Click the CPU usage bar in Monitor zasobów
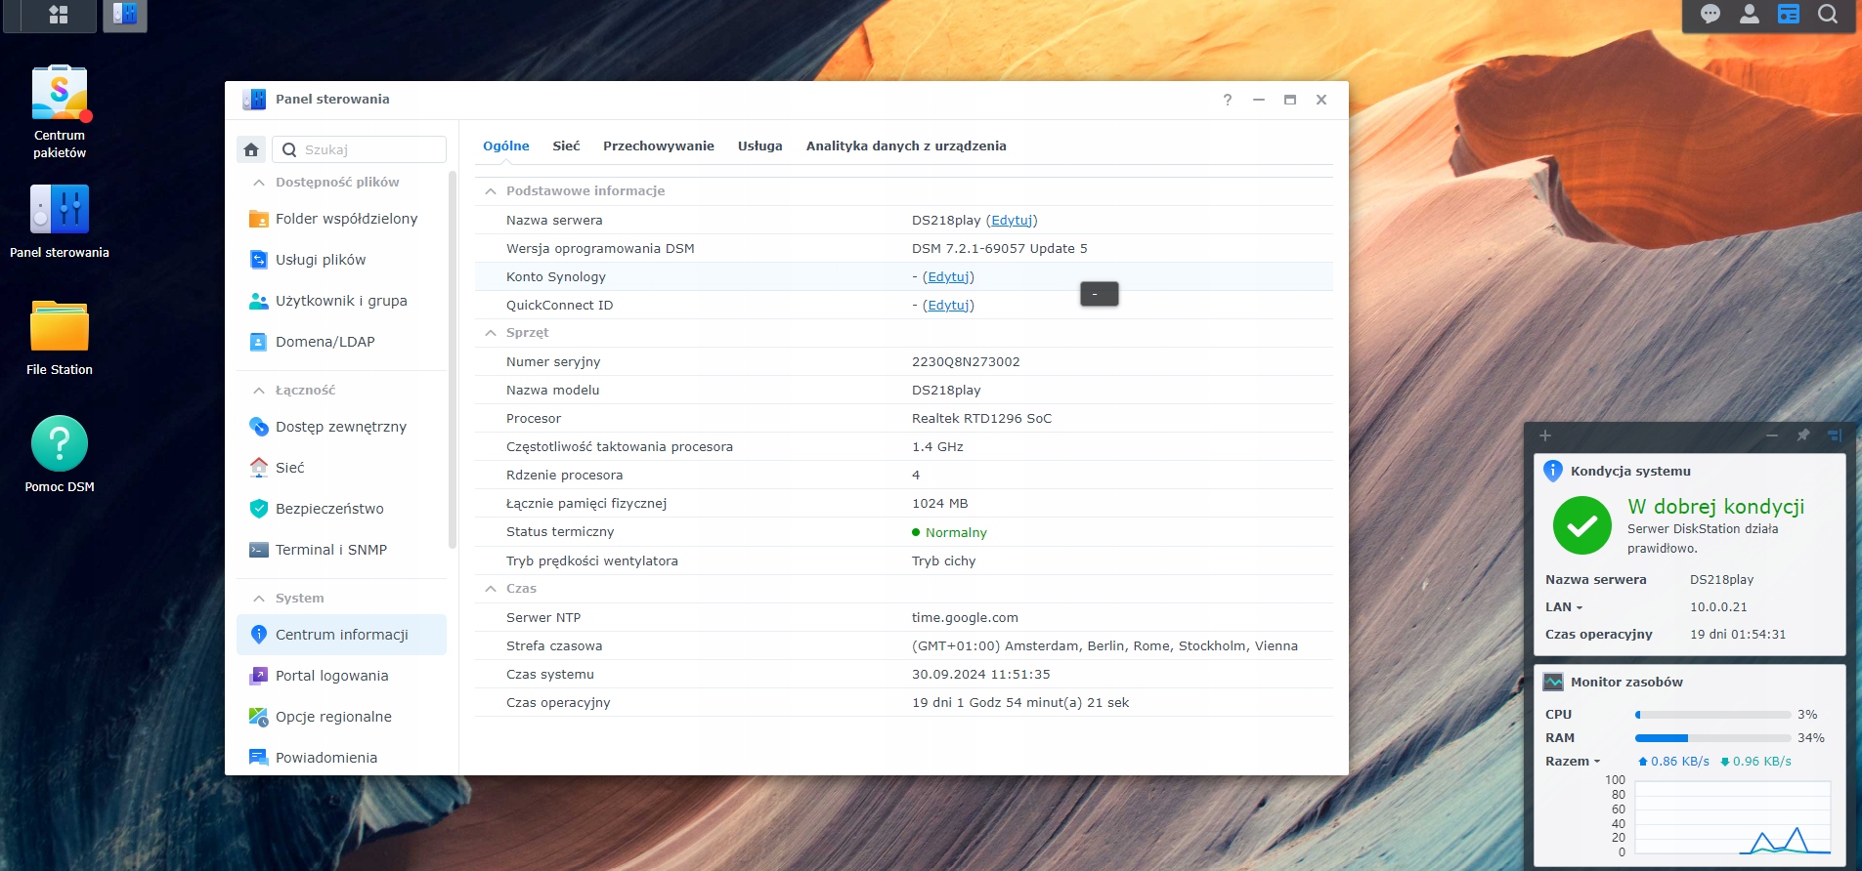The width and height of the screenshot is (1862, 871). [1713, 715]
